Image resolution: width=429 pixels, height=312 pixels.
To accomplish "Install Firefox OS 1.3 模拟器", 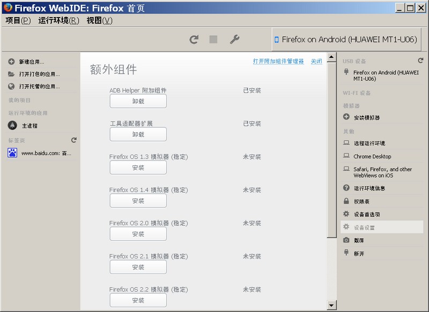I will [x=138, y=168].
